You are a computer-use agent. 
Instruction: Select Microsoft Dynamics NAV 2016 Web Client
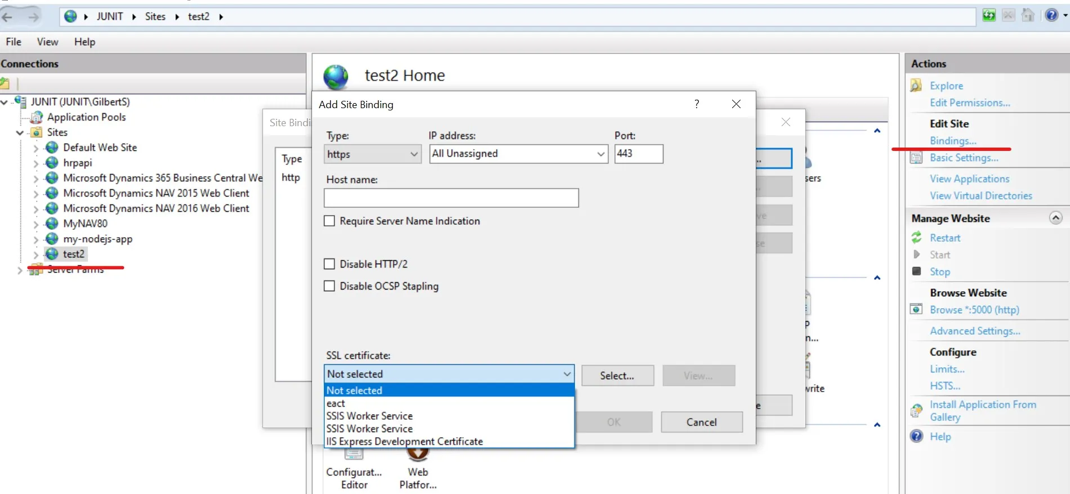tap(156, 208)
